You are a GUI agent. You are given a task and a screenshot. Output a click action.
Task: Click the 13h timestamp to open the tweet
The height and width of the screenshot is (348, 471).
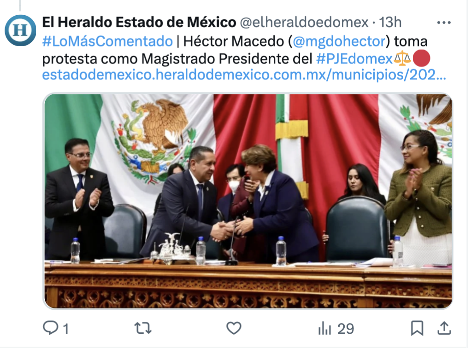coord(390,22)
